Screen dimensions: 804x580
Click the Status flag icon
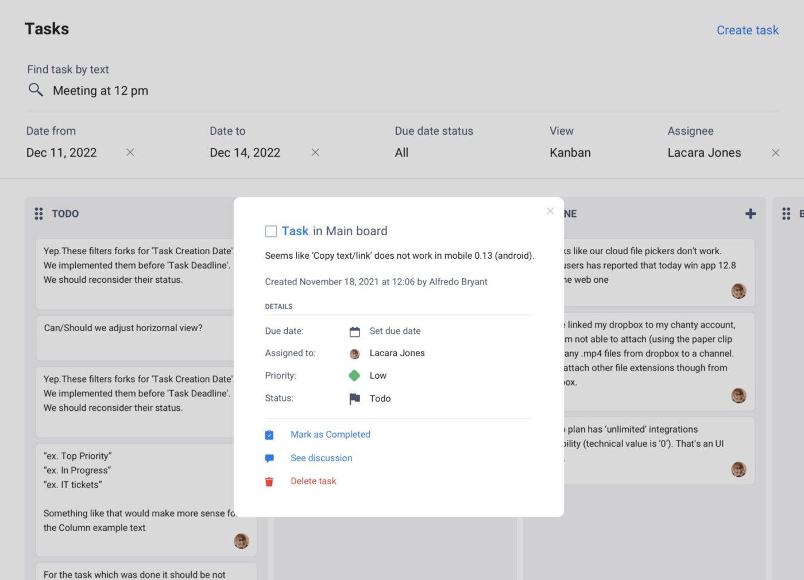[x=355, y=399]
